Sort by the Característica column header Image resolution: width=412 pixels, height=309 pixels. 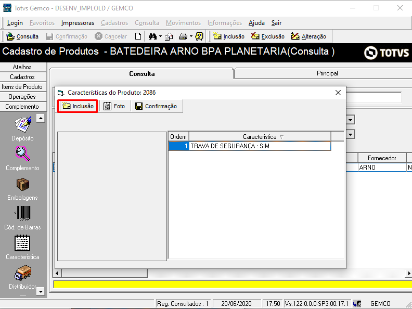click(260, 137)
